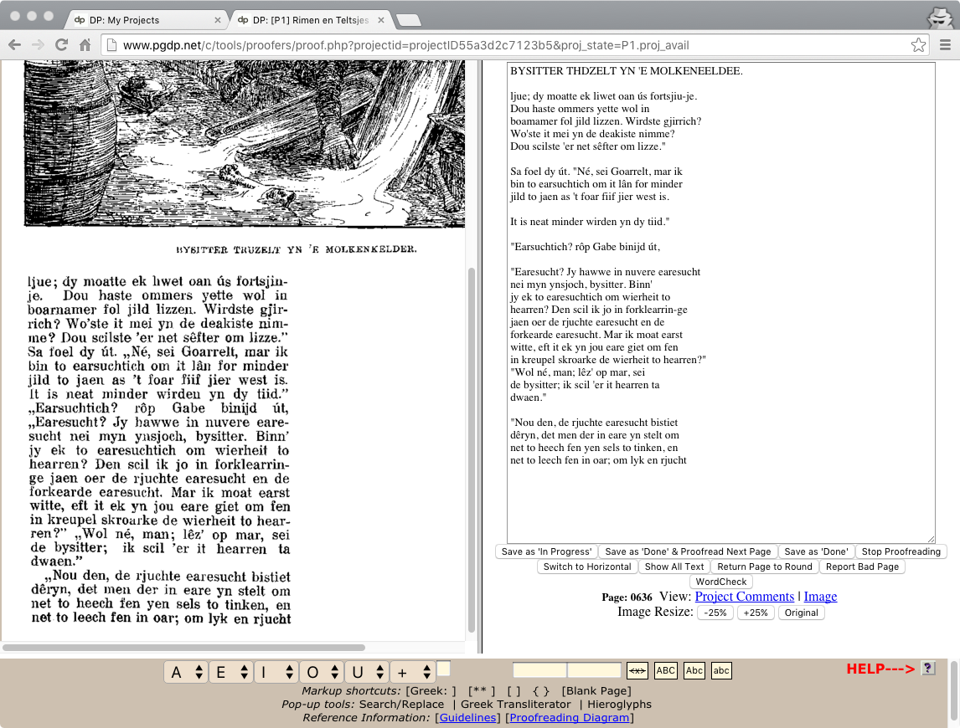This screenshot has height=728, width=960.
Task: Open the Project Comments link
Action: (744, 597)
